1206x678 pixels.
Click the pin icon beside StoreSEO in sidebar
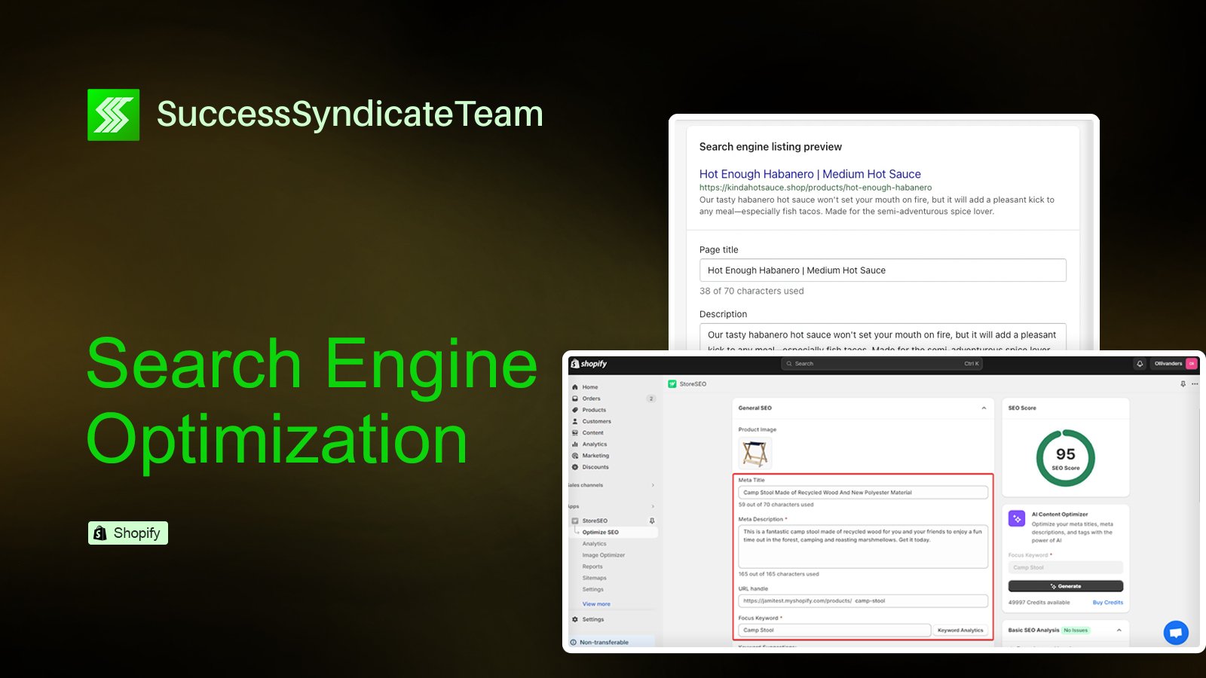652,521
